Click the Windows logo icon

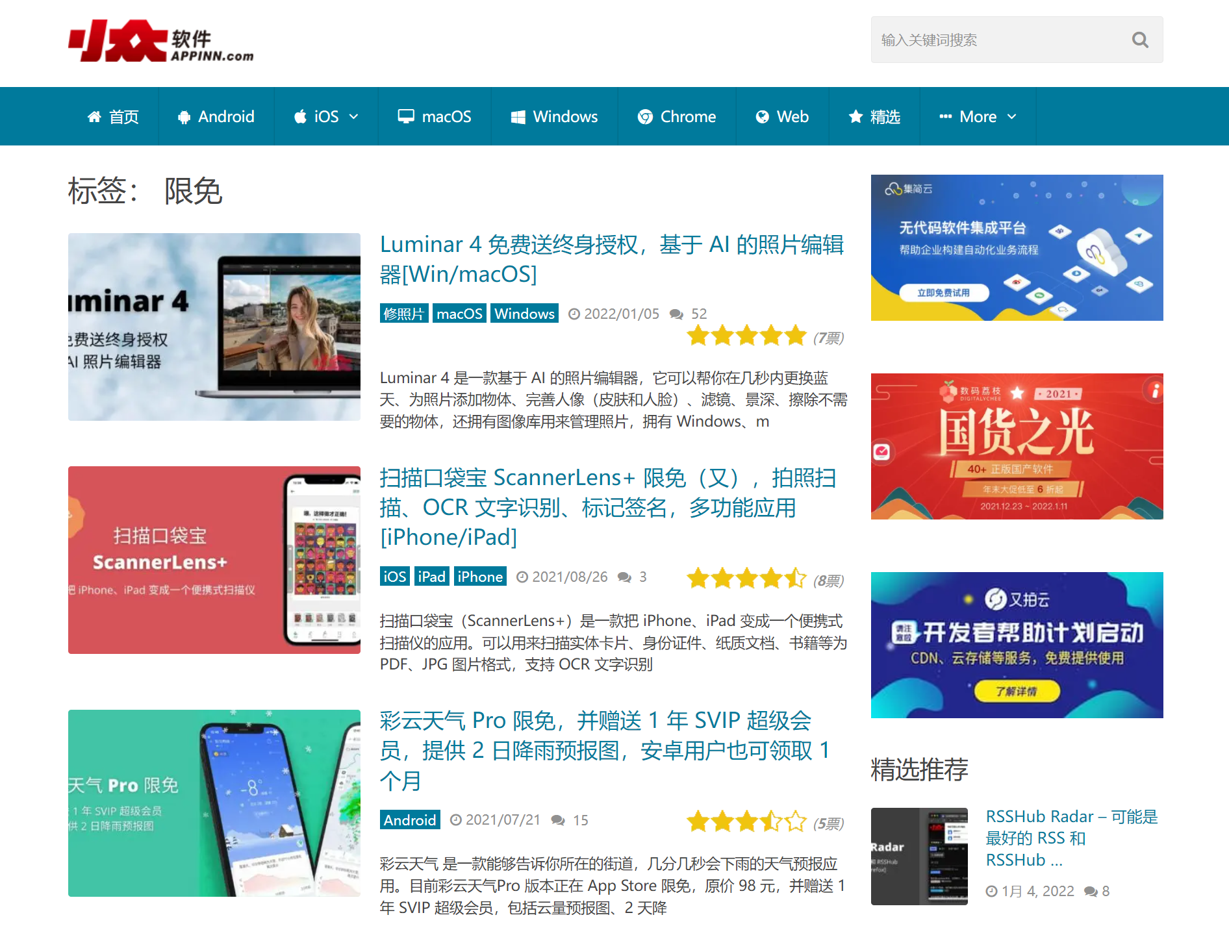(518, 117)
